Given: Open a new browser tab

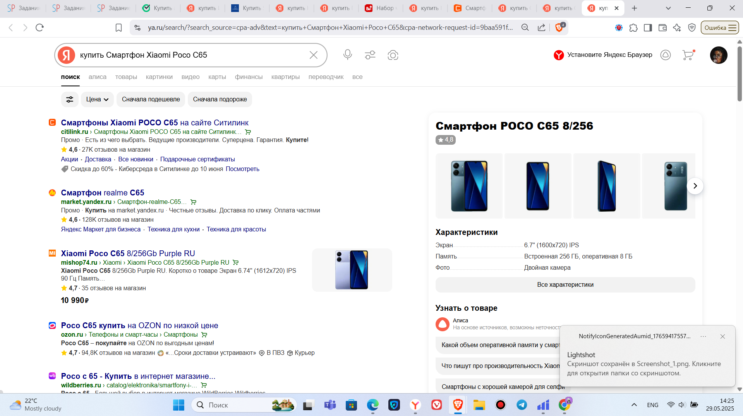Looking at the screenshot, I should tap(634, 8).
